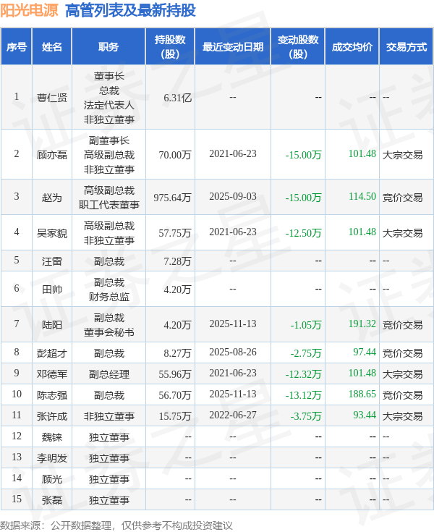Click the date 2022-06-27
The height and width of the screenshot is (532, 434).
[x=232, y=416]
